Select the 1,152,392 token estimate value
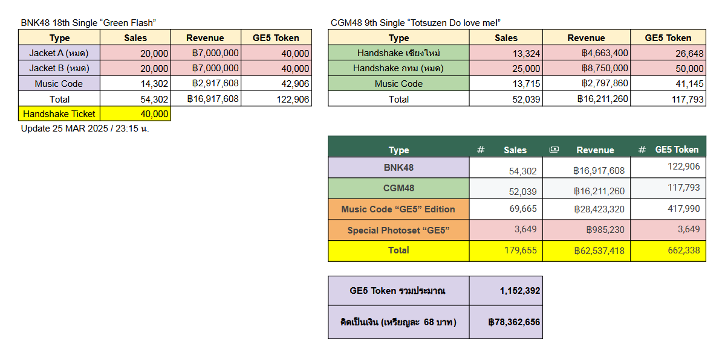The image size is (725, 359). (x=506, y=291)
